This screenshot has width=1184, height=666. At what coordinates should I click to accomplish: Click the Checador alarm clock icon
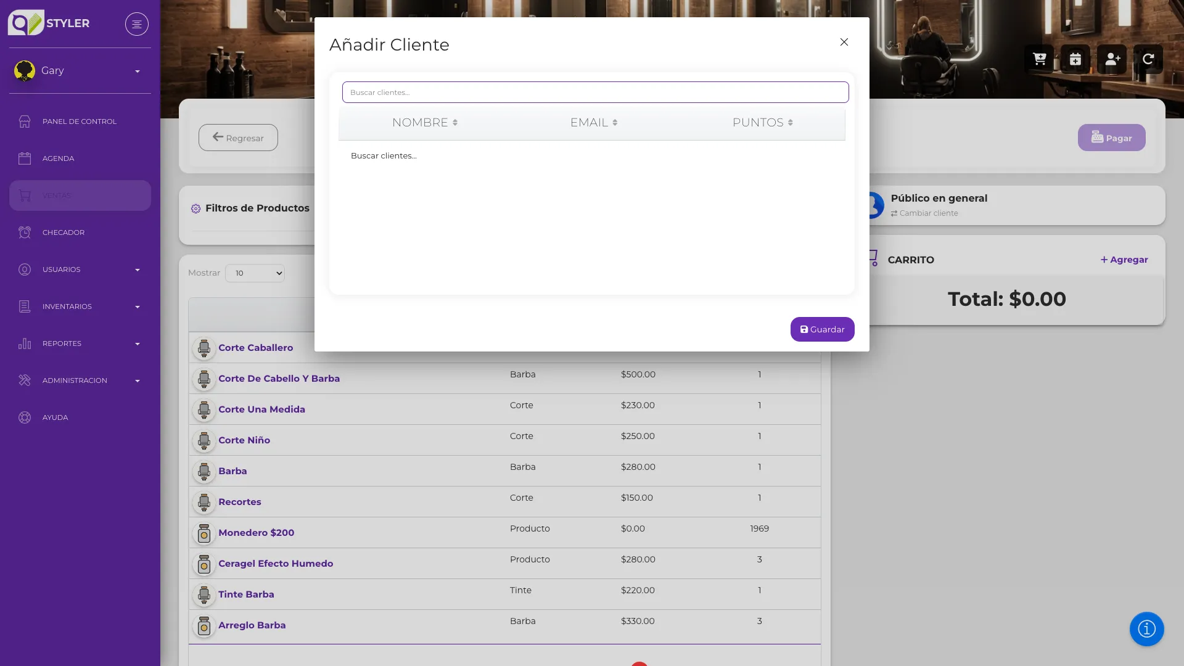tap(25, 232)
